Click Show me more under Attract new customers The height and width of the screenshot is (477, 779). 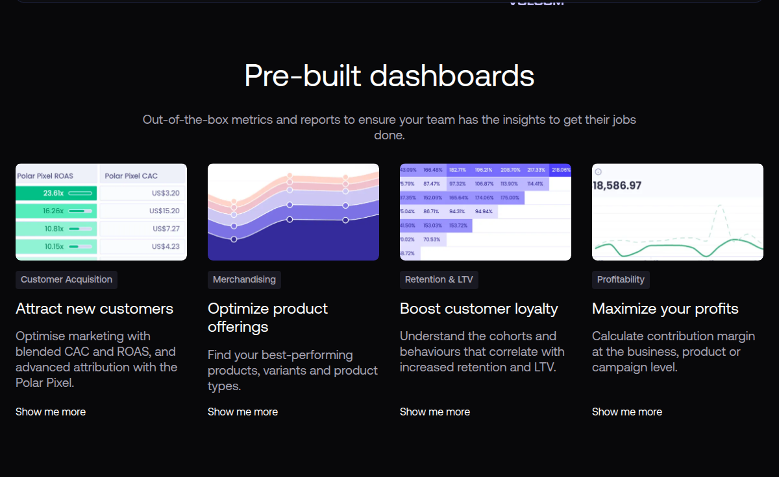coord(51,412)
